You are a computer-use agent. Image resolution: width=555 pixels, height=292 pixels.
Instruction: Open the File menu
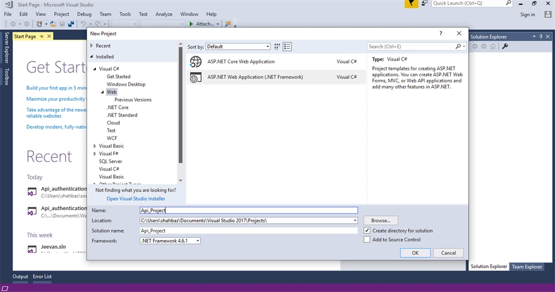[8, 14]
